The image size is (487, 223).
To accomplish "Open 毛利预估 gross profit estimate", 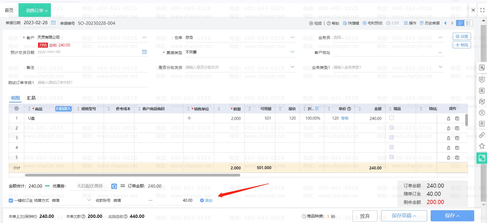I will tap(372, 23).
